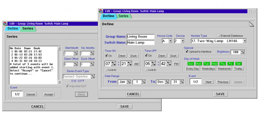Click the Weekdays button

(x=208, y=69)
